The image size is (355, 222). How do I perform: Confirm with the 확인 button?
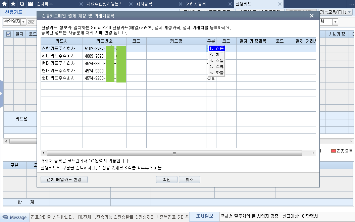[167, 179]
